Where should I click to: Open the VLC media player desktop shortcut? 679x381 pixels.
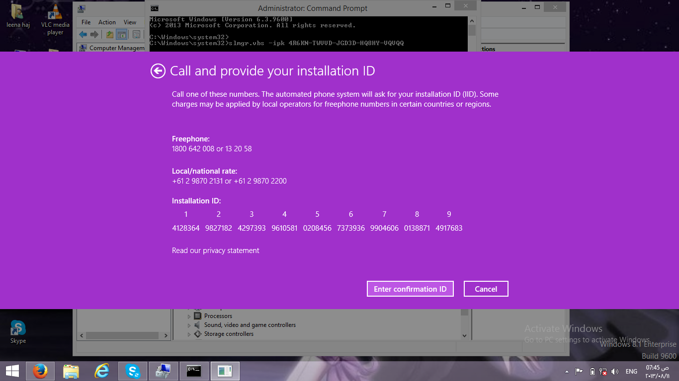(55, 19)
